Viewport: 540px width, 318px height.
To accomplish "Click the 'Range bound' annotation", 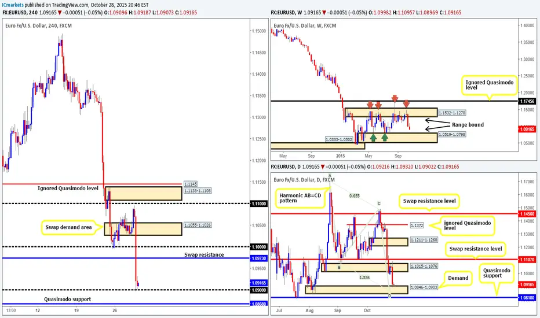I will point(468,124).
